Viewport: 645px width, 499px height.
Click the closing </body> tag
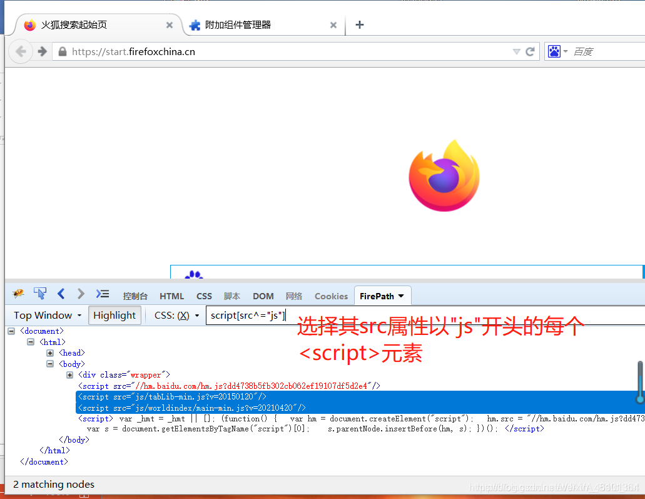click(74, 440)
